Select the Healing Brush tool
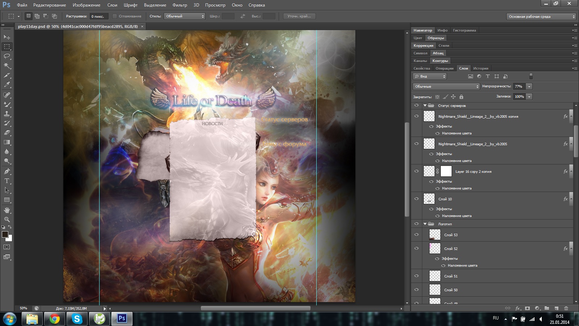Image resolution: width=579 pixels, height=326 pixels. (7, 95)
